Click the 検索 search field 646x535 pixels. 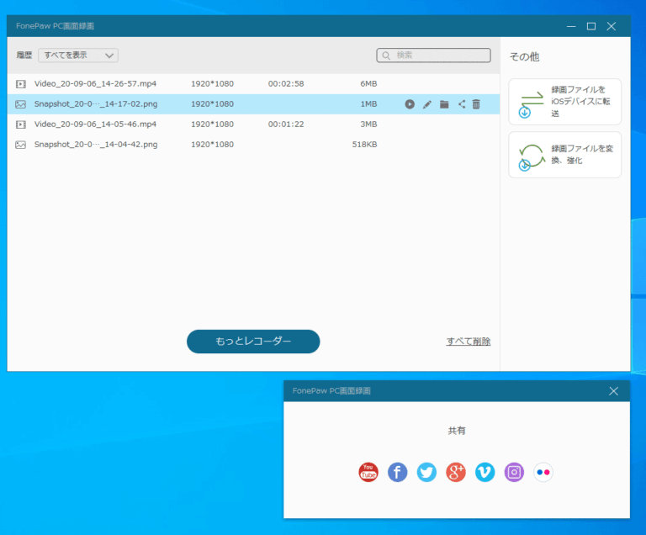(433, 56)
